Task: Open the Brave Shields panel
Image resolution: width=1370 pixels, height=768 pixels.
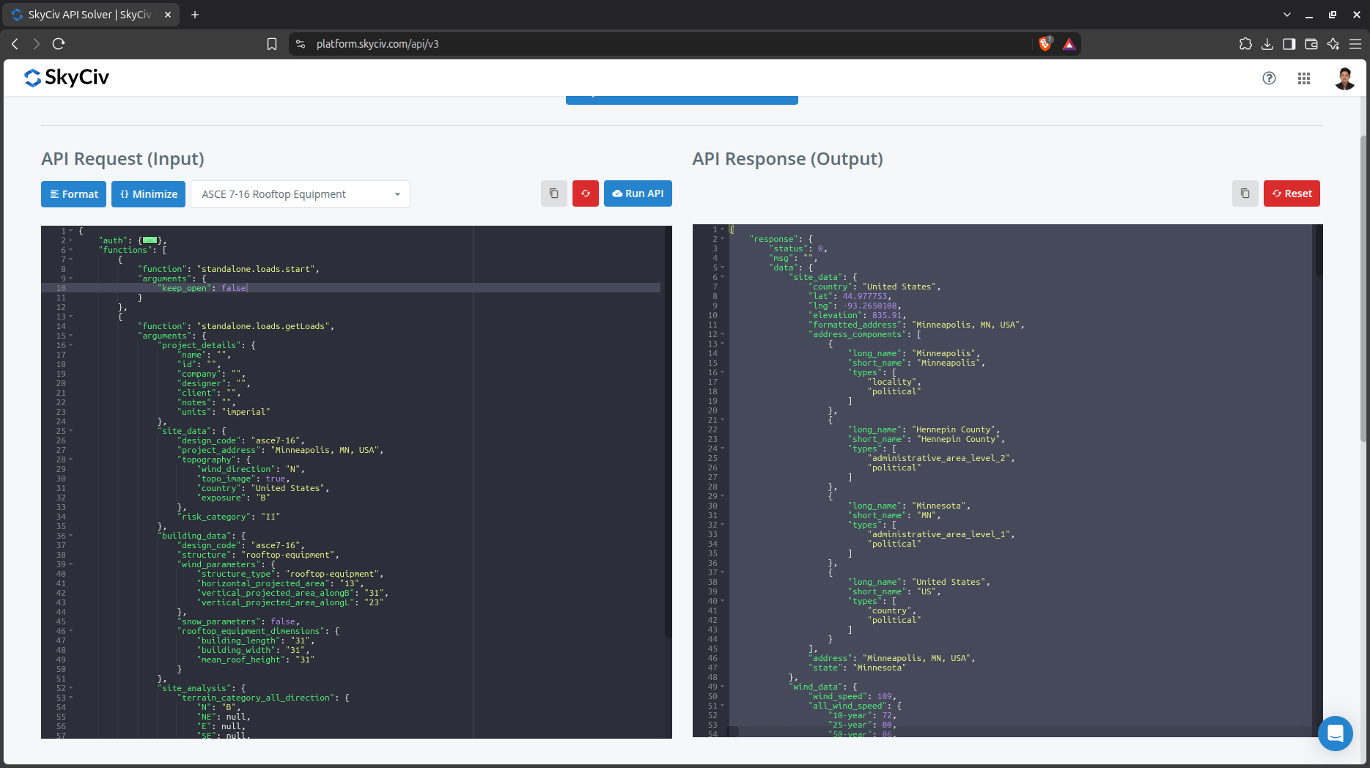Action: click(1046, 44)
